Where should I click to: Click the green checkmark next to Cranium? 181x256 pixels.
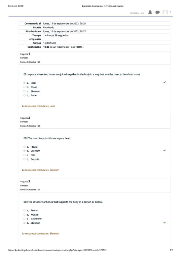(164, 150)
